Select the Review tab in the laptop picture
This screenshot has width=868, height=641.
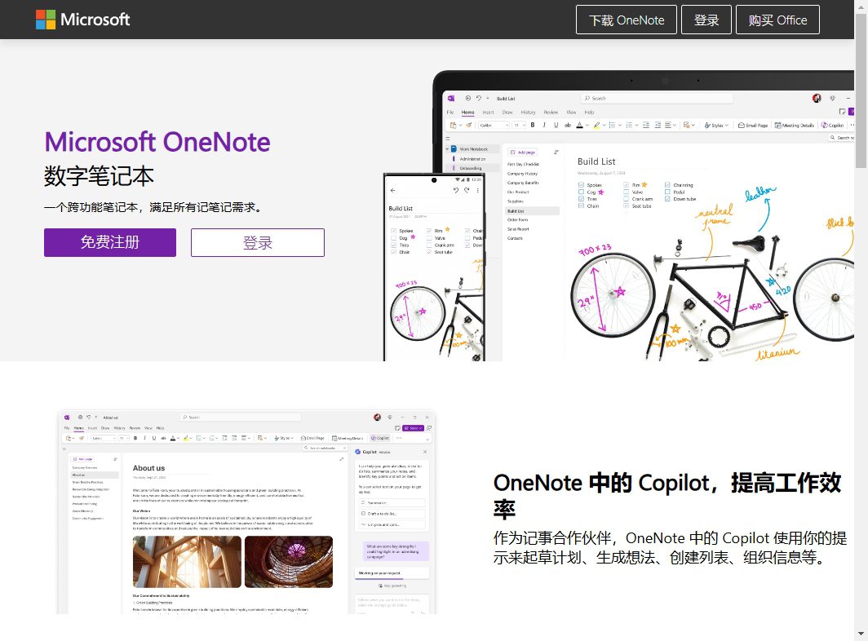(551, 113)
